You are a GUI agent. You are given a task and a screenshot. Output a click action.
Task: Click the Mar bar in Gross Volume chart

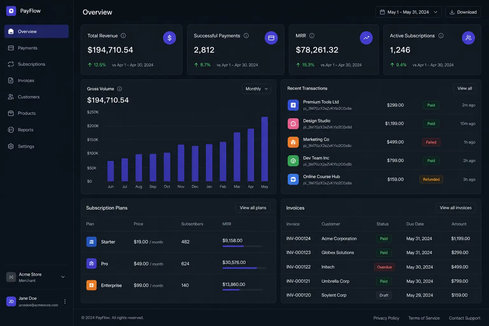237,157
